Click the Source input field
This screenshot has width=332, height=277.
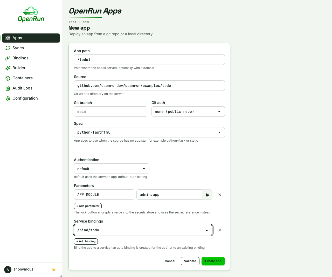[x=149, y=86]
